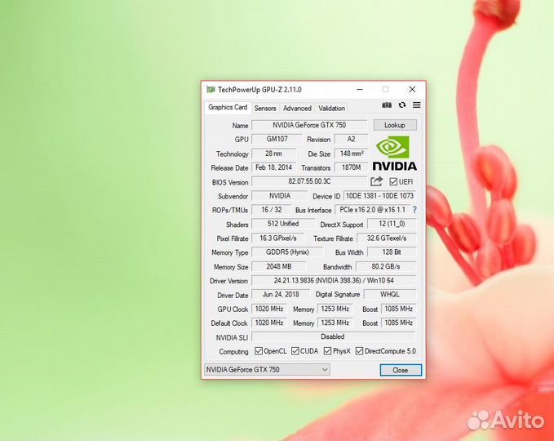This screenshot has height=441, width=554.
Task: Take a screenshot with the camera icon
Action: [387, 105]
